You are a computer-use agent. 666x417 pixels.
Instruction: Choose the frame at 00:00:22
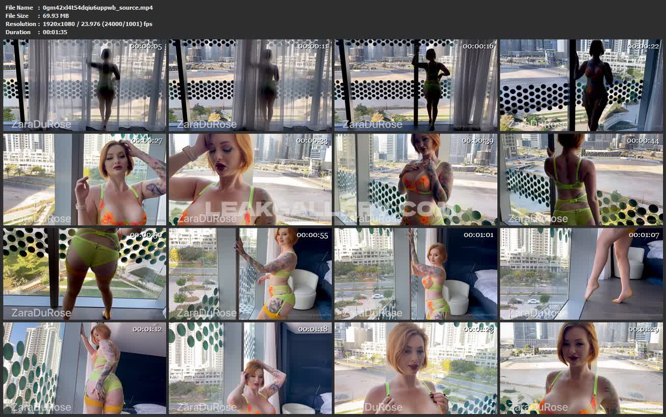coord(581,85)
